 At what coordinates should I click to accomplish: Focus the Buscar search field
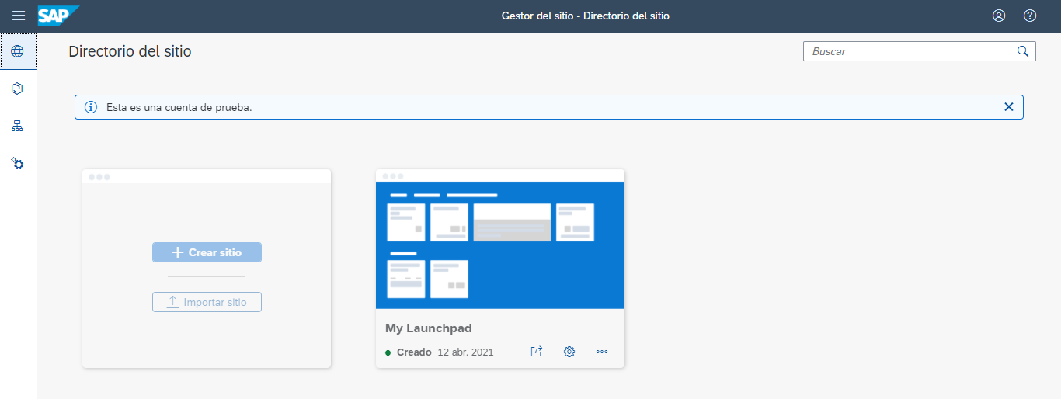pyautogui.click(x=909, y=51)
